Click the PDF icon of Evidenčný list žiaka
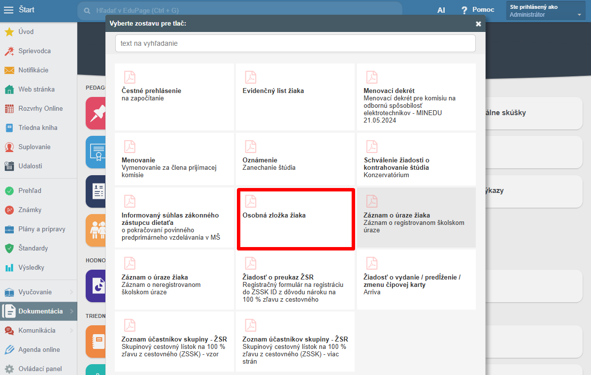The height and width of the screenshot is (375, 591). [x=251, y=77]
